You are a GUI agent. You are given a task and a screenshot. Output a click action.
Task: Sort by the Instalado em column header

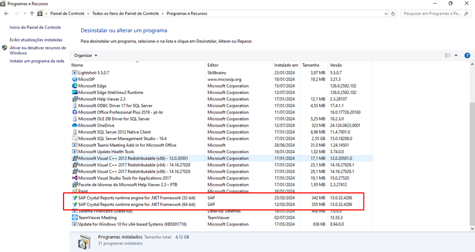[x=286, y=65]
